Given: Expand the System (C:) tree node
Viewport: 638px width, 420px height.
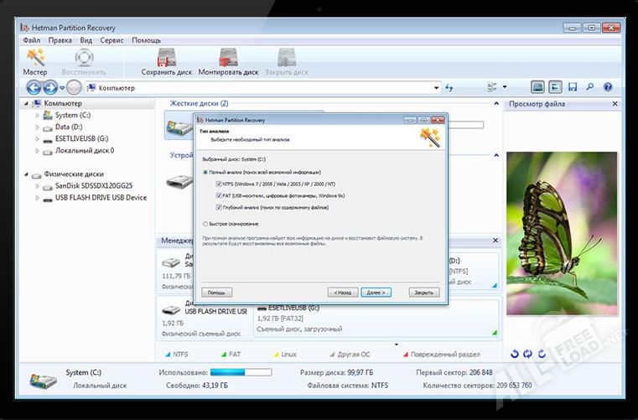Looking at the screenshot, I should tap(37, 116).
